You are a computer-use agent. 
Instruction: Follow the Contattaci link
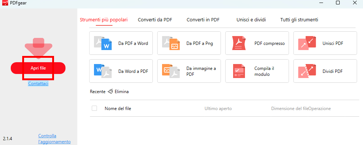38,84
